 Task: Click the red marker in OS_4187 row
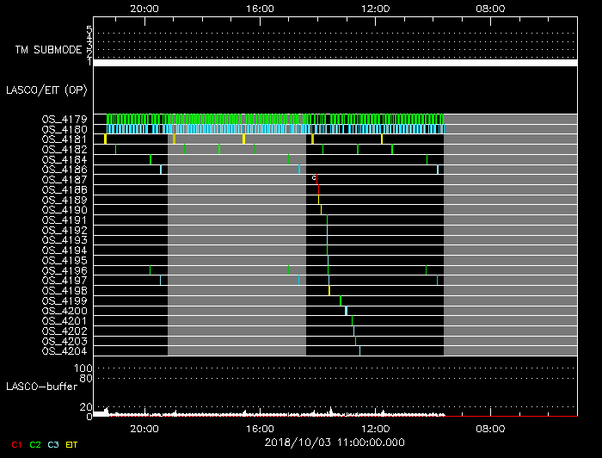[318, 180]
